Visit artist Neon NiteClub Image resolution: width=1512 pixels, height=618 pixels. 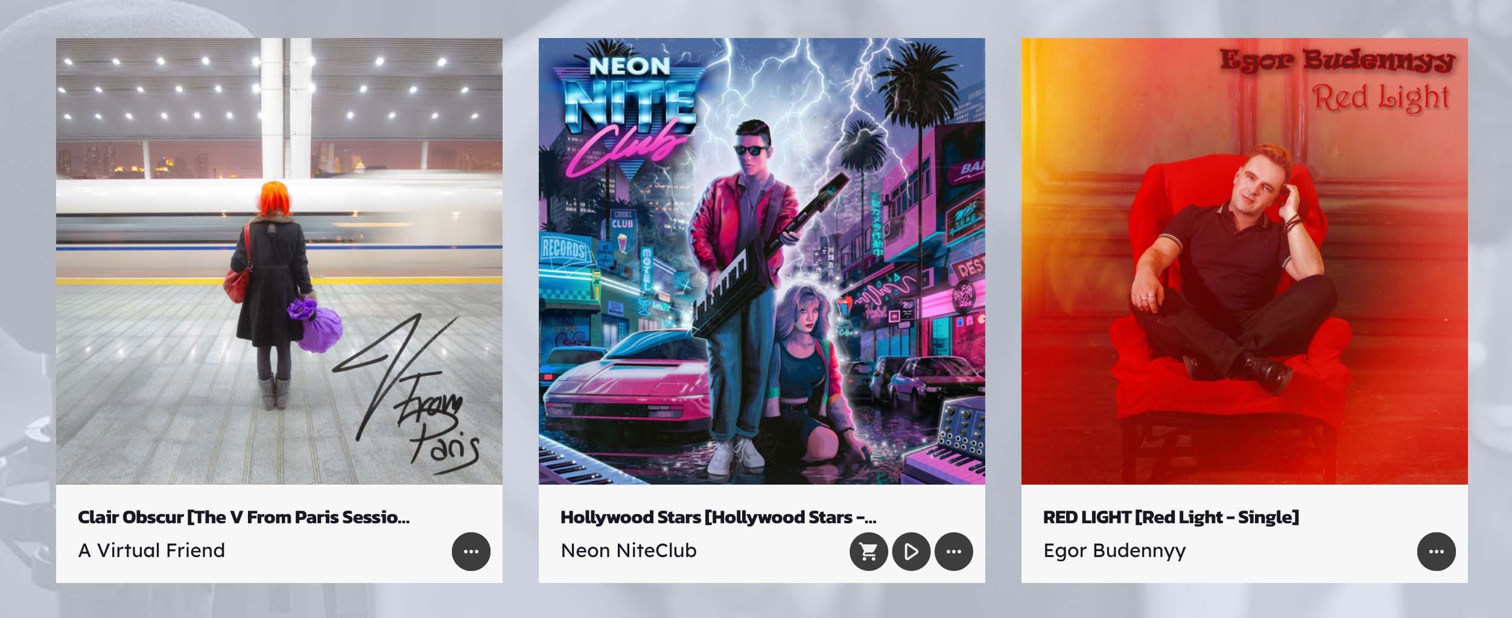pos(629,550)
